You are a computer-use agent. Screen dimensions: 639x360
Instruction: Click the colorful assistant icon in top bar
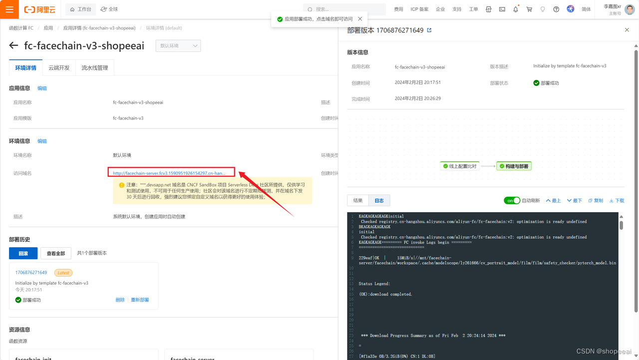pyautogui.click(x=570, y=9)
